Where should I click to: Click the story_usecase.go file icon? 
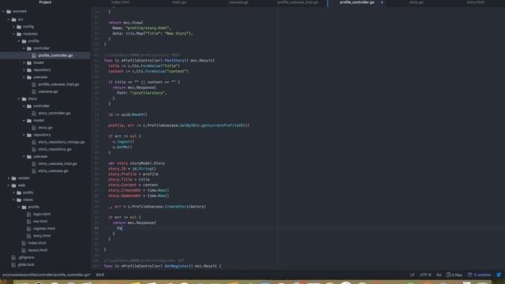[x=34, y=171]
